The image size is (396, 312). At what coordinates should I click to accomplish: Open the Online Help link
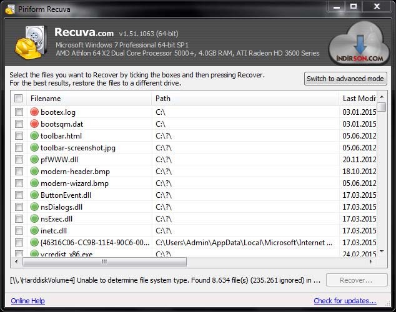tap(27, 301)
